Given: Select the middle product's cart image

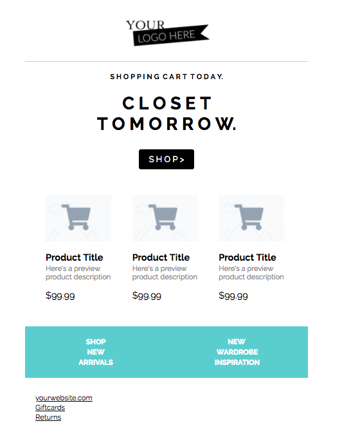Looking at the screenshot, I should coord(165,218).
